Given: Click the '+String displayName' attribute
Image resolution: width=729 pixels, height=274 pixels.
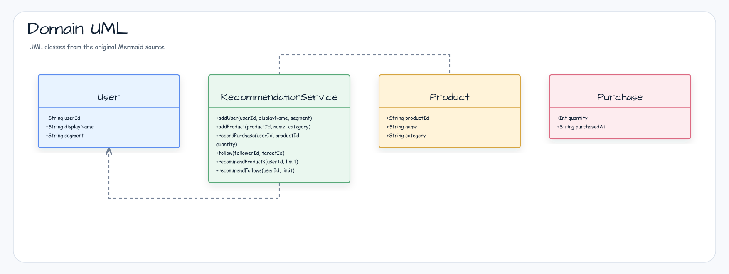Looking at the screenshot, I should pyautogui.click(x=69, y=127).
